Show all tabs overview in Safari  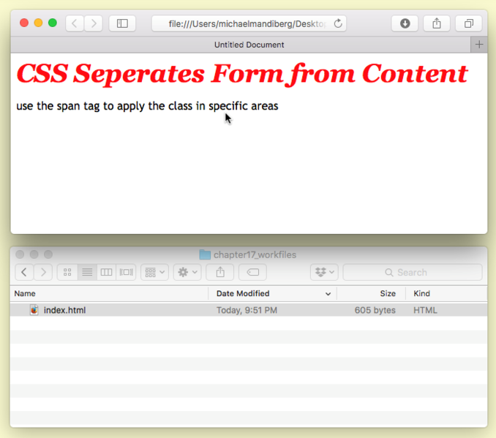tap(468, 23)
